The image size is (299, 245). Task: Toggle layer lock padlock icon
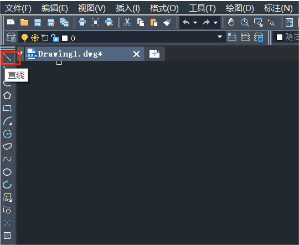55,38
